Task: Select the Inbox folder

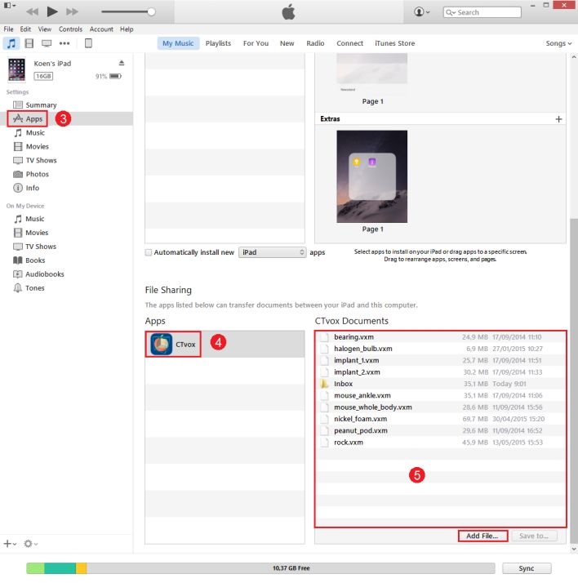Action: tap(441, 384)
